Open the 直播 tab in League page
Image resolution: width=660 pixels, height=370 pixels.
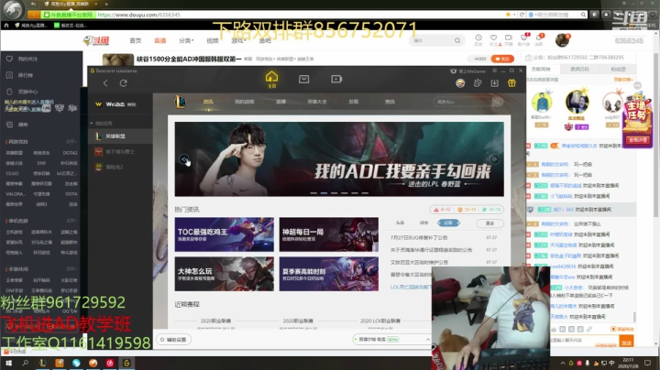pos(280,102)
